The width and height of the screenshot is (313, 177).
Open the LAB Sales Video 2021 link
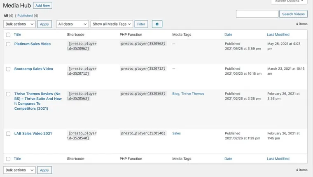[33, 133]
